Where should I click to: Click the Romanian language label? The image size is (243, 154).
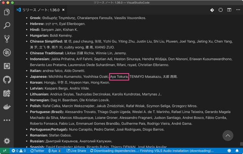tap(39, 136)
